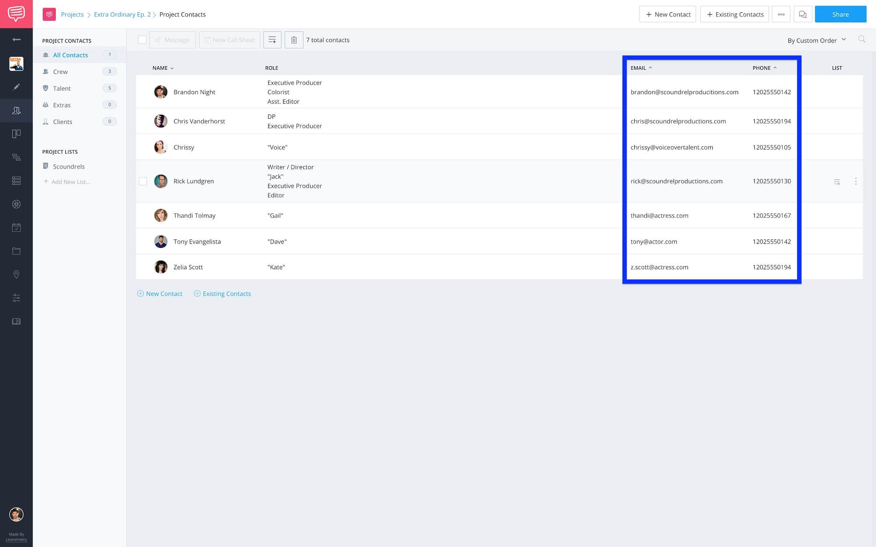Click the Add New List field

[x=67, y=182]
